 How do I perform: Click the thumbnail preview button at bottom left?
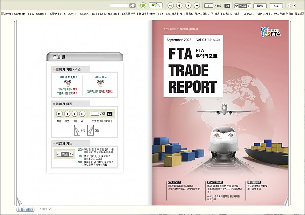click(25, 209)
